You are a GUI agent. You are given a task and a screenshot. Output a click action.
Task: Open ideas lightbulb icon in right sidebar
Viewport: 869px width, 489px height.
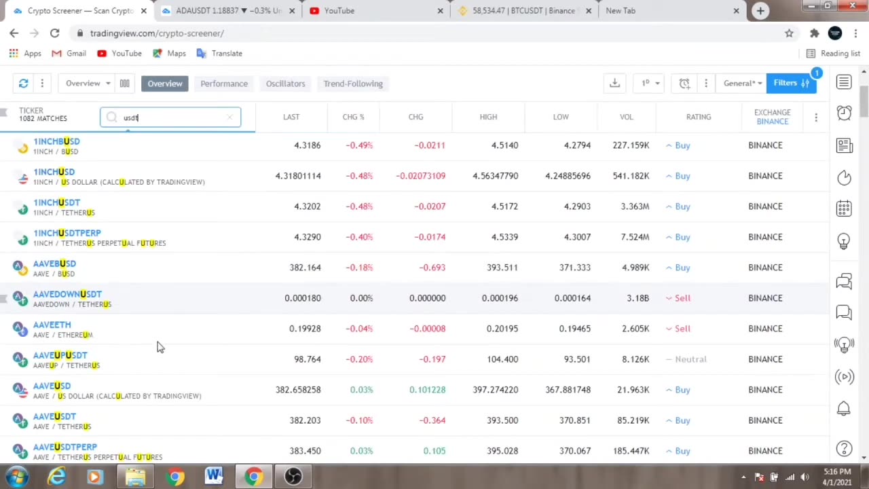point(844,240)
